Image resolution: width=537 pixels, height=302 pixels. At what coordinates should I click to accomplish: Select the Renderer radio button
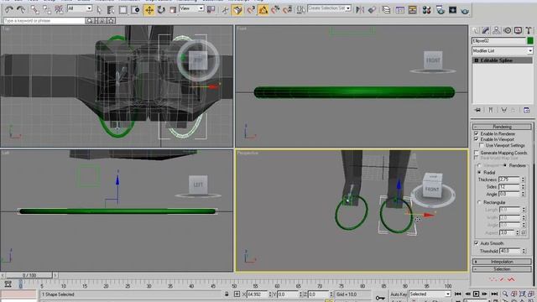tap(505, 165)
